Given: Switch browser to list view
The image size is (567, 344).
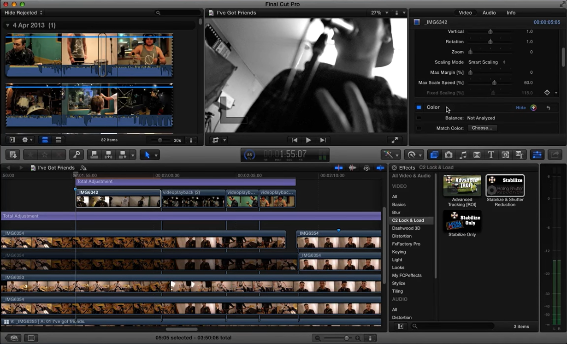Looking at the screenshot, I should click(59, 140).
